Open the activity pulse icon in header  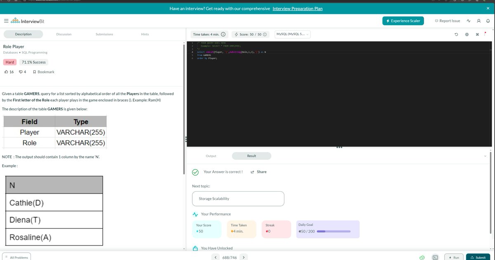[469, 21]
